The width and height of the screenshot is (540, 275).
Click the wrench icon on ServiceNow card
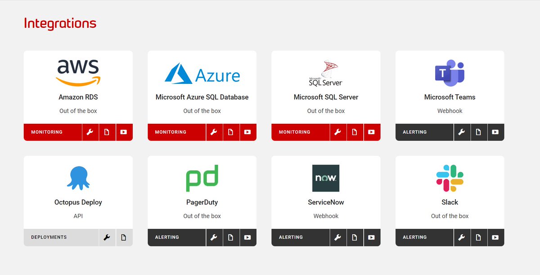[337, 237]
